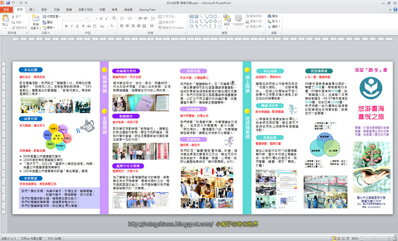This screenshot has width=398, height=241.
Task: Open the Font Color A picker
Action: [112, 26]
